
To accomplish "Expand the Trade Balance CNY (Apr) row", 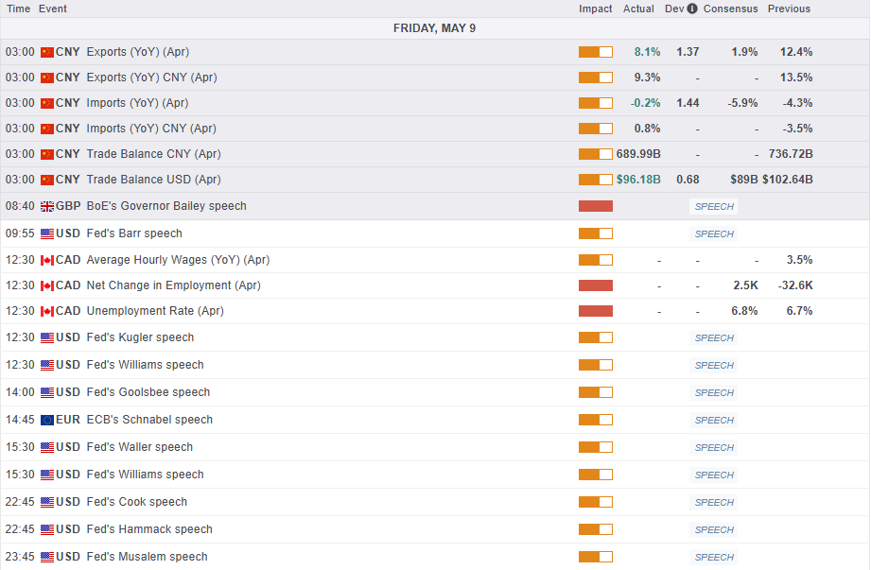I will point(153,154).
